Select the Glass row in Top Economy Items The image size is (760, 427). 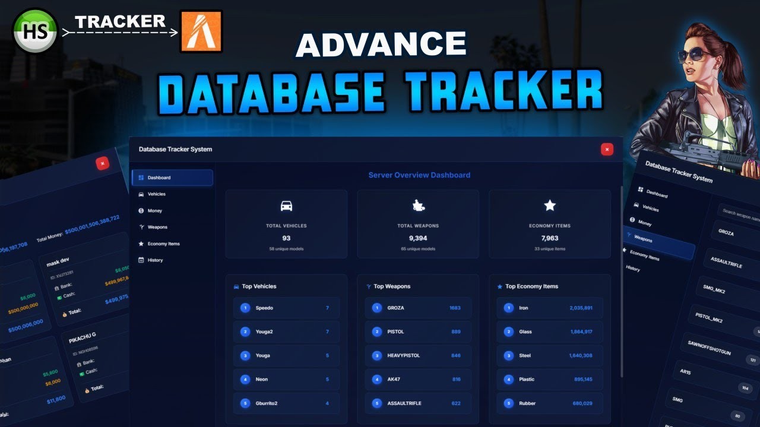pyautogui.click(x=550, y=332)
